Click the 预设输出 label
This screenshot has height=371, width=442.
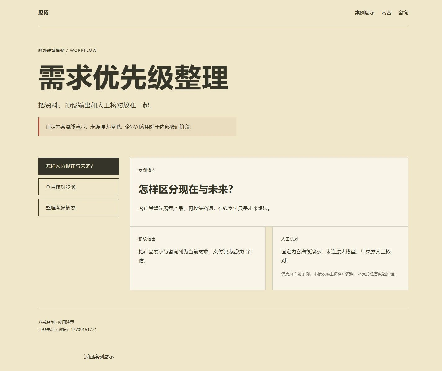tap(147, 239)
